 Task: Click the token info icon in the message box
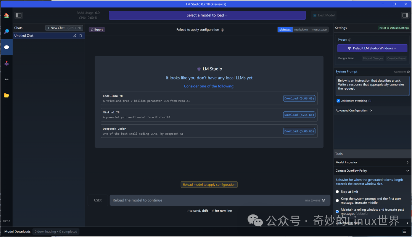323,200
